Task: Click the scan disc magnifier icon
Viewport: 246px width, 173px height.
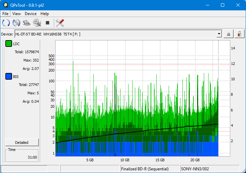Action: [x=37, y=23]
